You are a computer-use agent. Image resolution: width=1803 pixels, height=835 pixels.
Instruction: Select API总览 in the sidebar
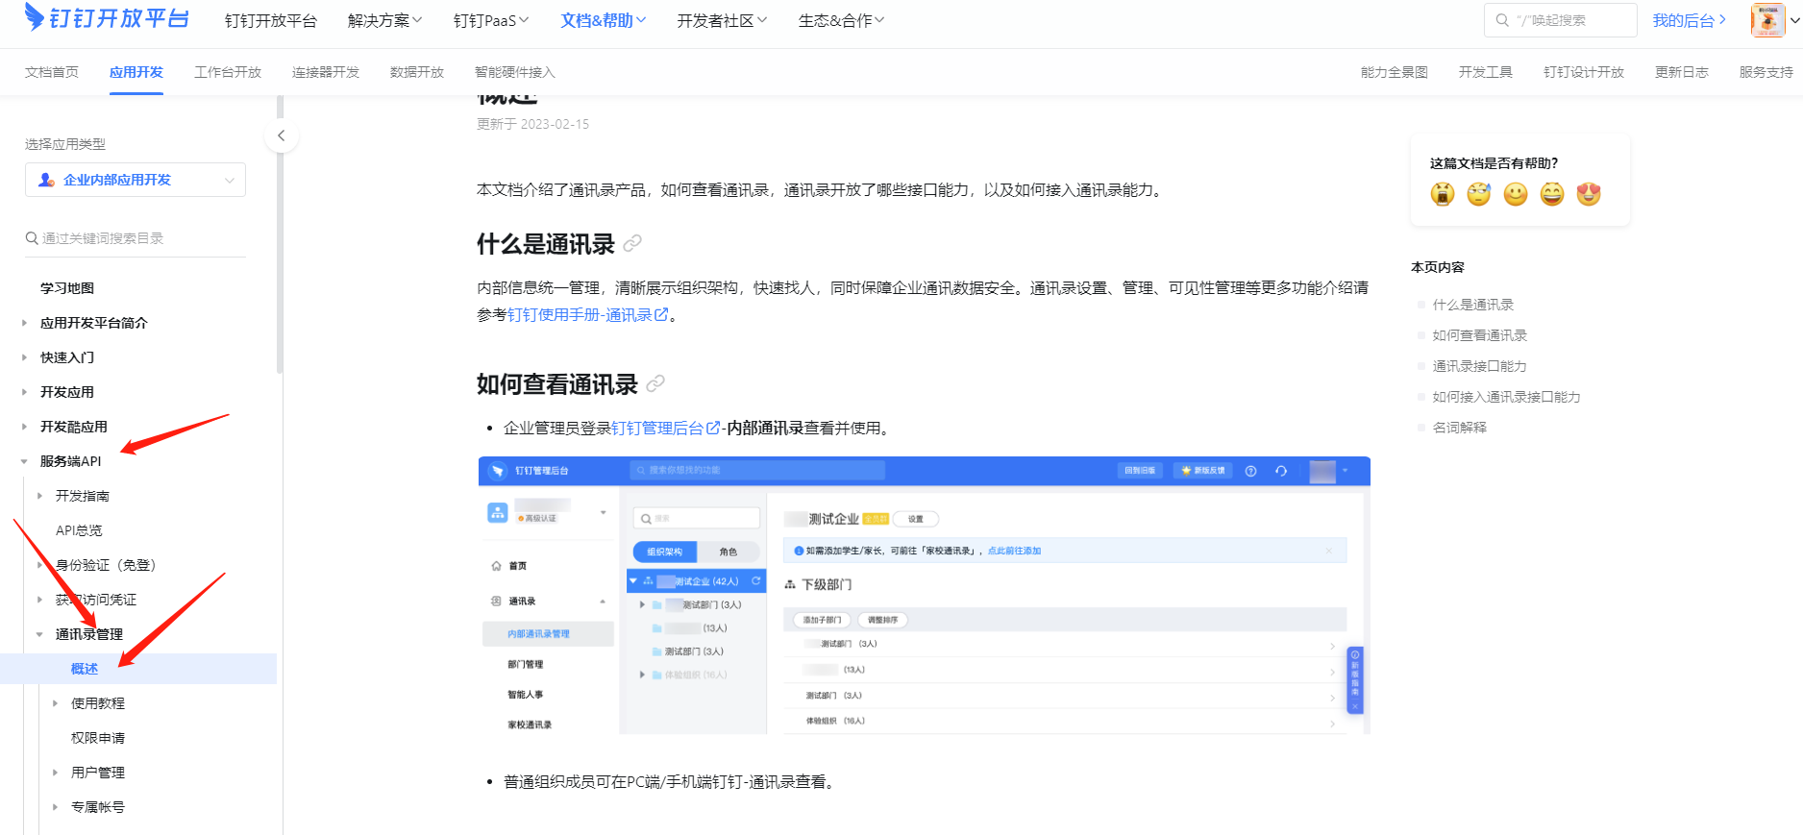coord(79,530)
